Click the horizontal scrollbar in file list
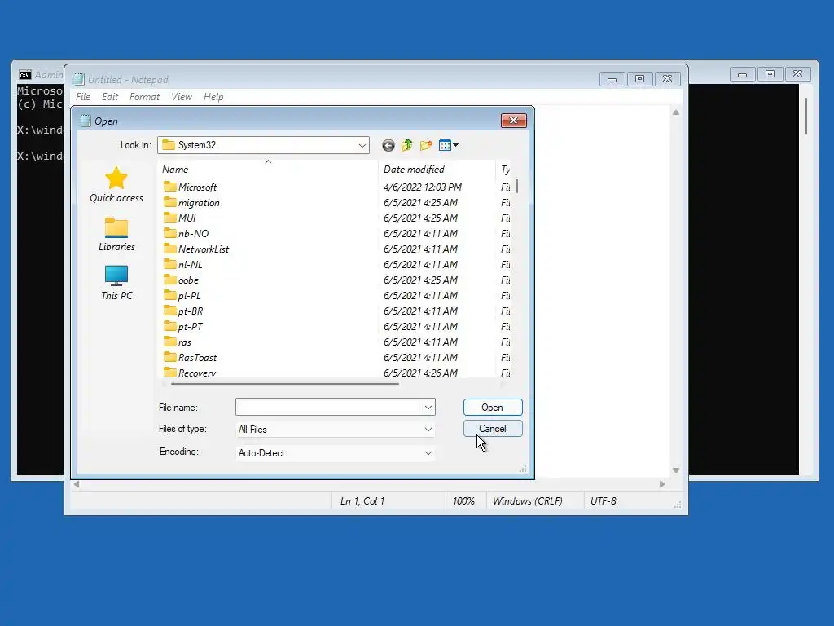 point(284,383)
